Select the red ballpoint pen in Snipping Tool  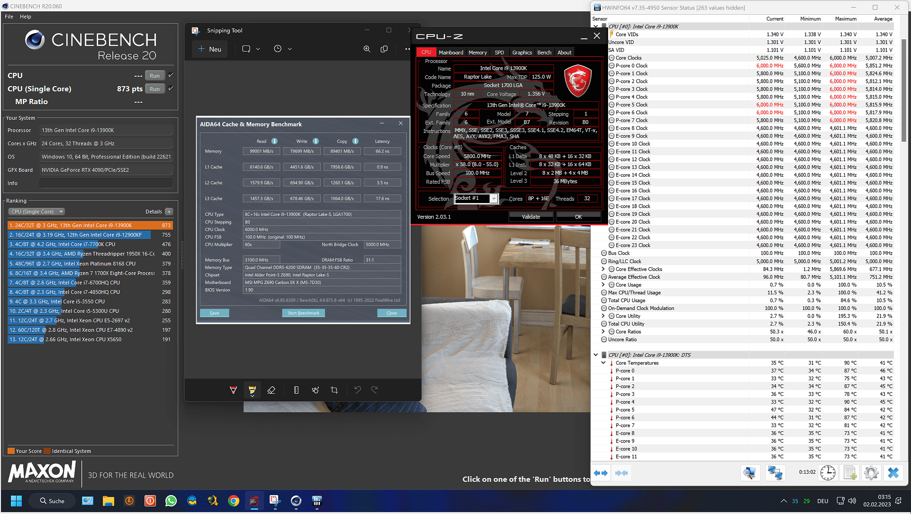[x=233, y=390]
